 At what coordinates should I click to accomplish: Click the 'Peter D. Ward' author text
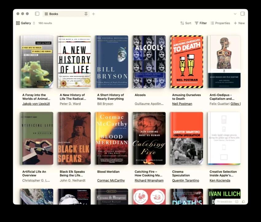click(x=70, y=104)
